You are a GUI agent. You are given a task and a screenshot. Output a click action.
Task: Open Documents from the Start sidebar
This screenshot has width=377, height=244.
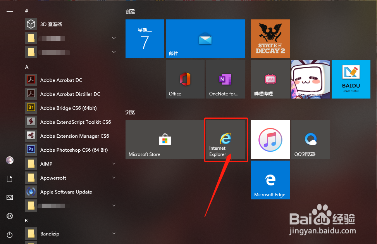[x=10, y=179]
